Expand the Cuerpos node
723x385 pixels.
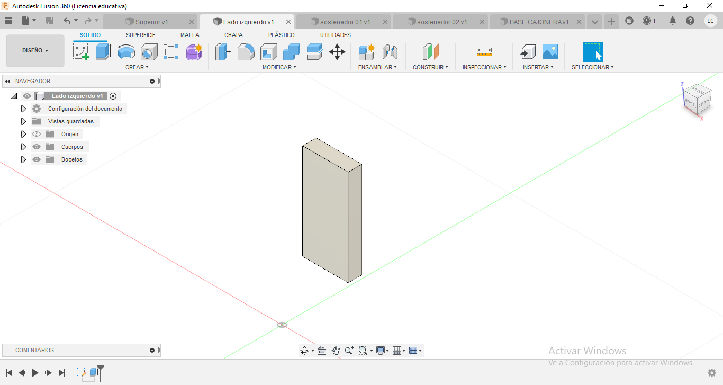[x=23, y=147]
